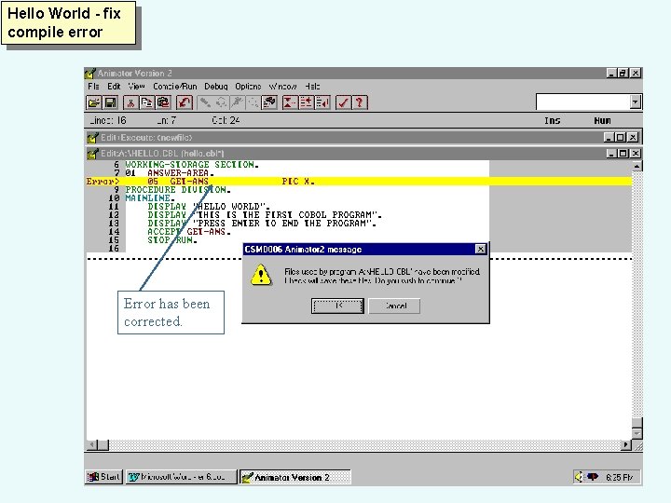Click into the toolbar combo box field

pyautogui.click(x=582, y=102)
